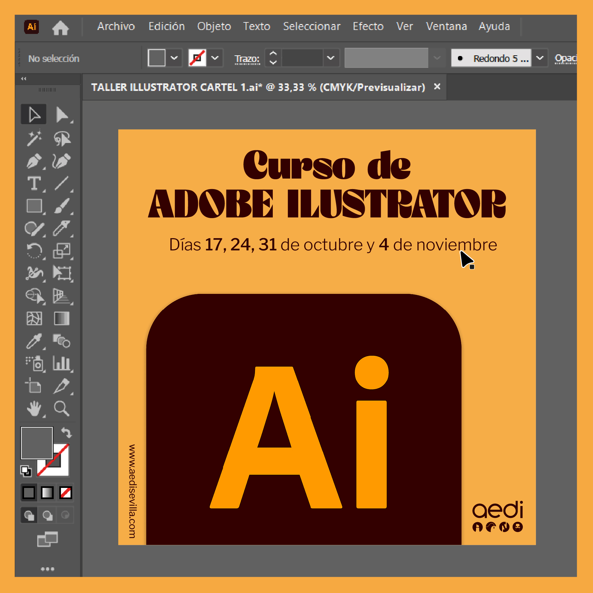Viewport: 593px width, 593px height.
Task: Open the Edición menu
Action: (166, 26)
